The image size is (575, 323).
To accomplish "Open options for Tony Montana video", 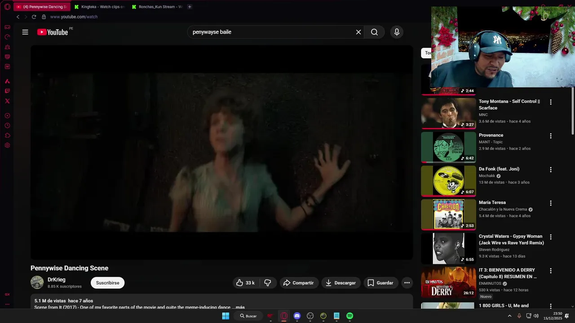I will click(551, 102).
